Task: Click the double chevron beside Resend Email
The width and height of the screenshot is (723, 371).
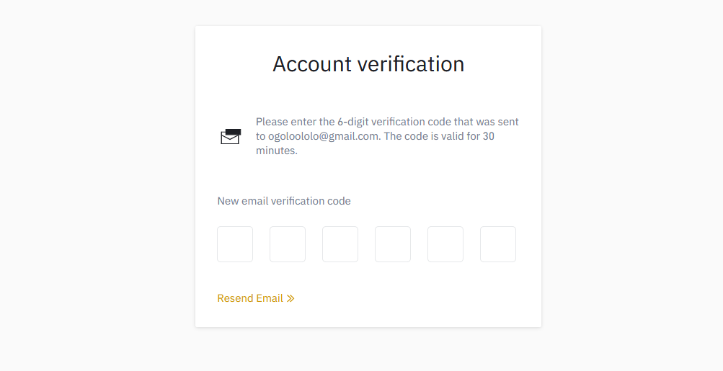Action: coord(290,299)
